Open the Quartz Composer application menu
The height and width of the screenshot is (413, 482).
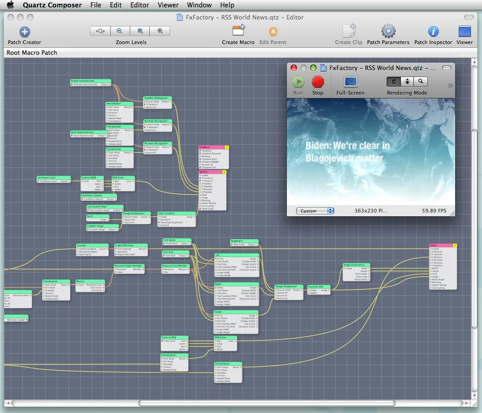52,5
